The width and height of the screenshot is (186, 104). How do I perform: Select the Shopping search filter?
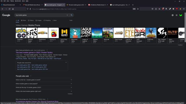coord(47,21)
